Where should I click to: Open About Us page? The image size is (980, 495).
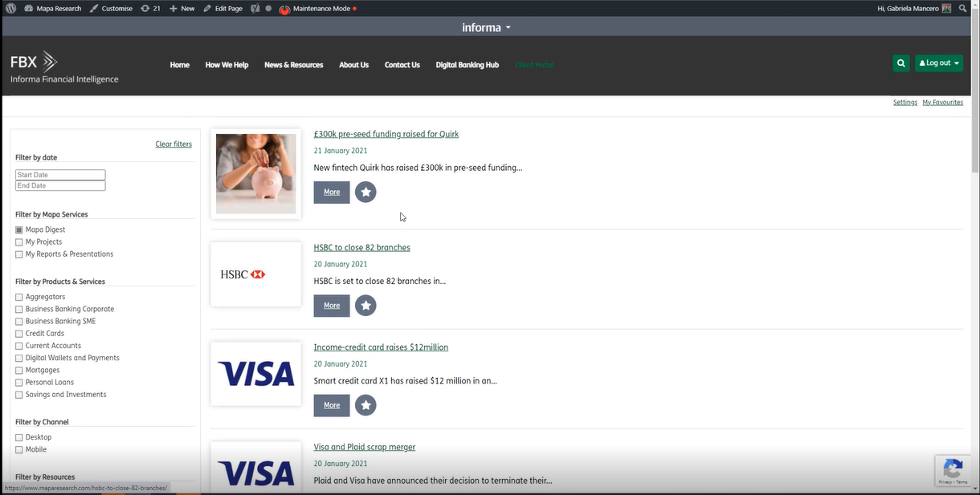click(x=353, y=65)
